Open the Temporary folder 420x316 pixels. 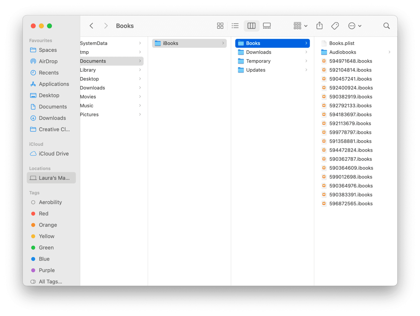pyautogui.click(x=258, y=61)
